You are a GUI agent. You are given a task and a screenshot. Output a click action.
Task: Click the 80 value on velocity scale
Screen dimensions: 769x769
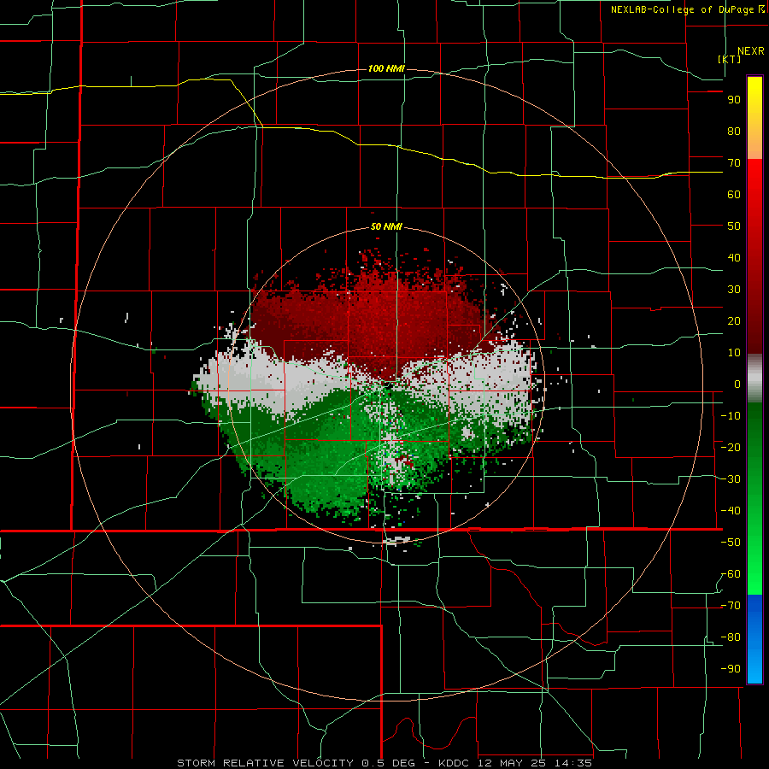[734, 132]
